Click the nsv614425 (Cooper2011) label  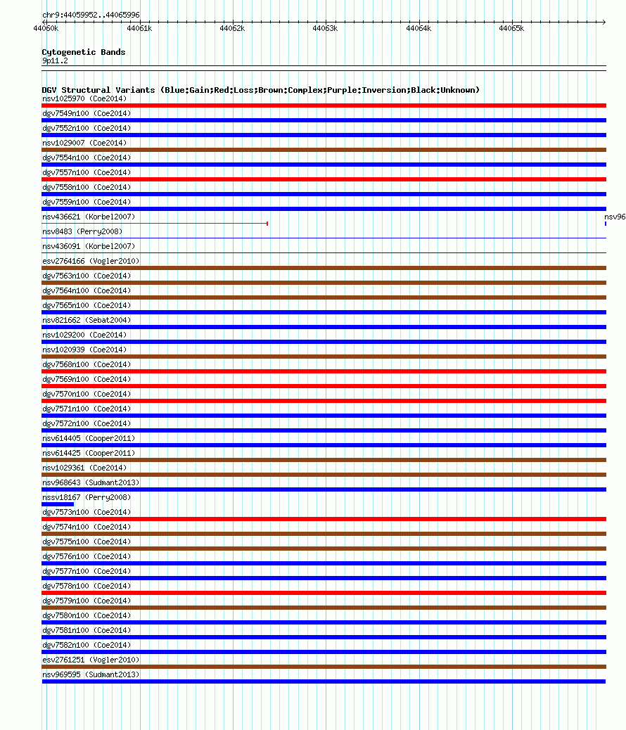pos(89,454)
